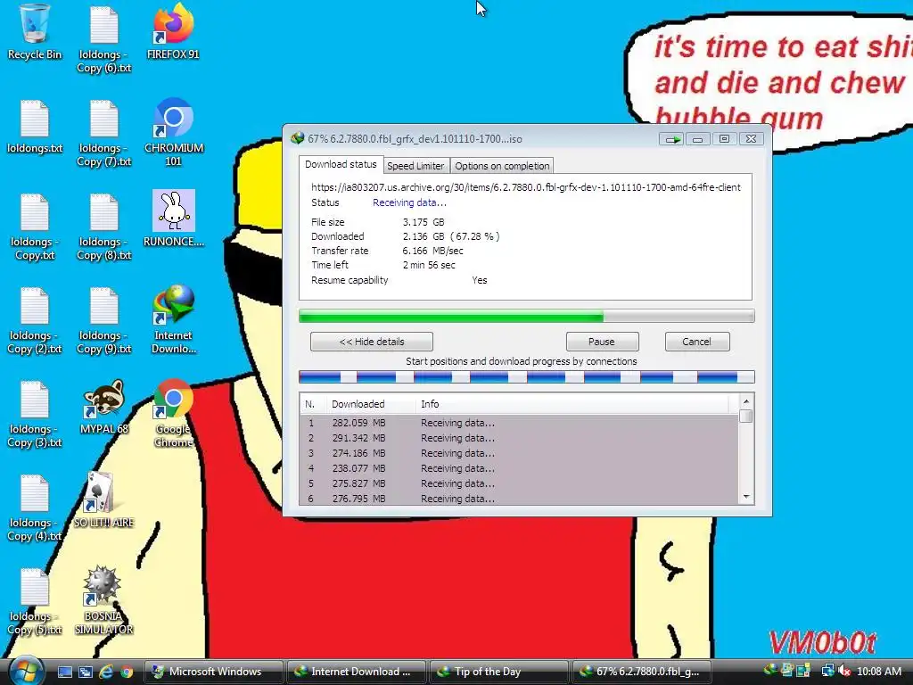Open the Options on completion tab

coord(502,166)
